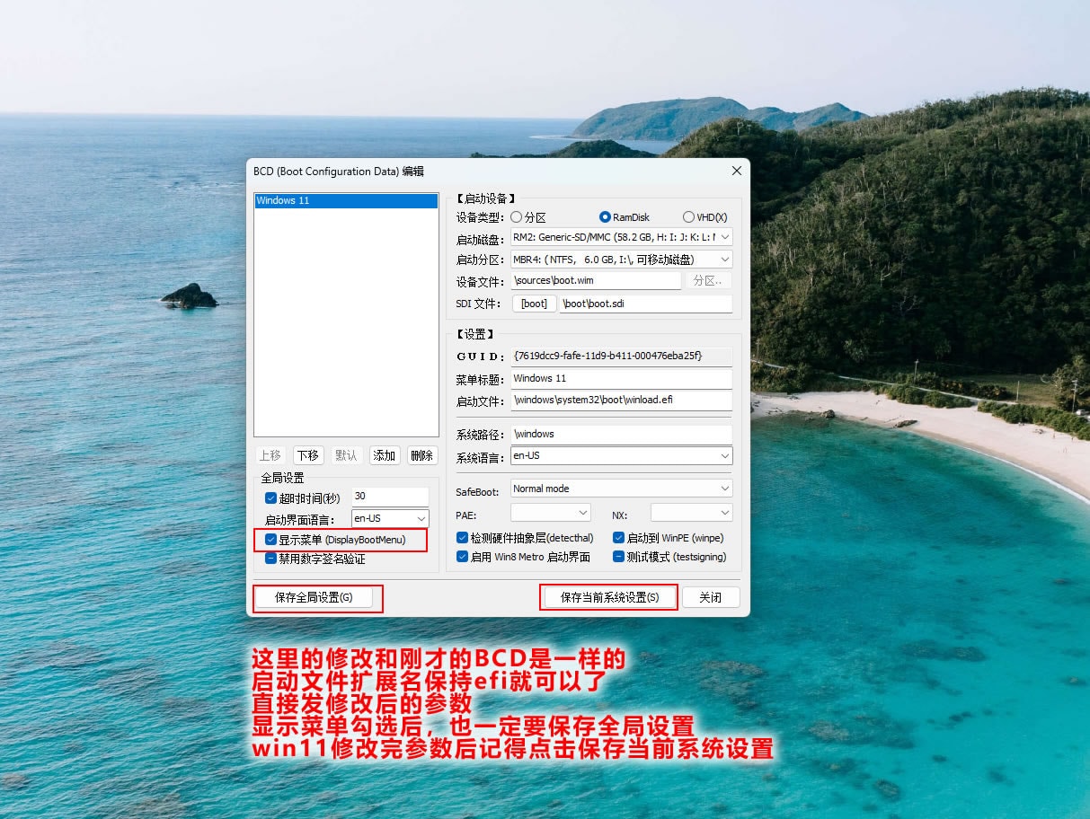Click the 菜单标题 text field
1090x819 pixels.
tap(621, 378)
